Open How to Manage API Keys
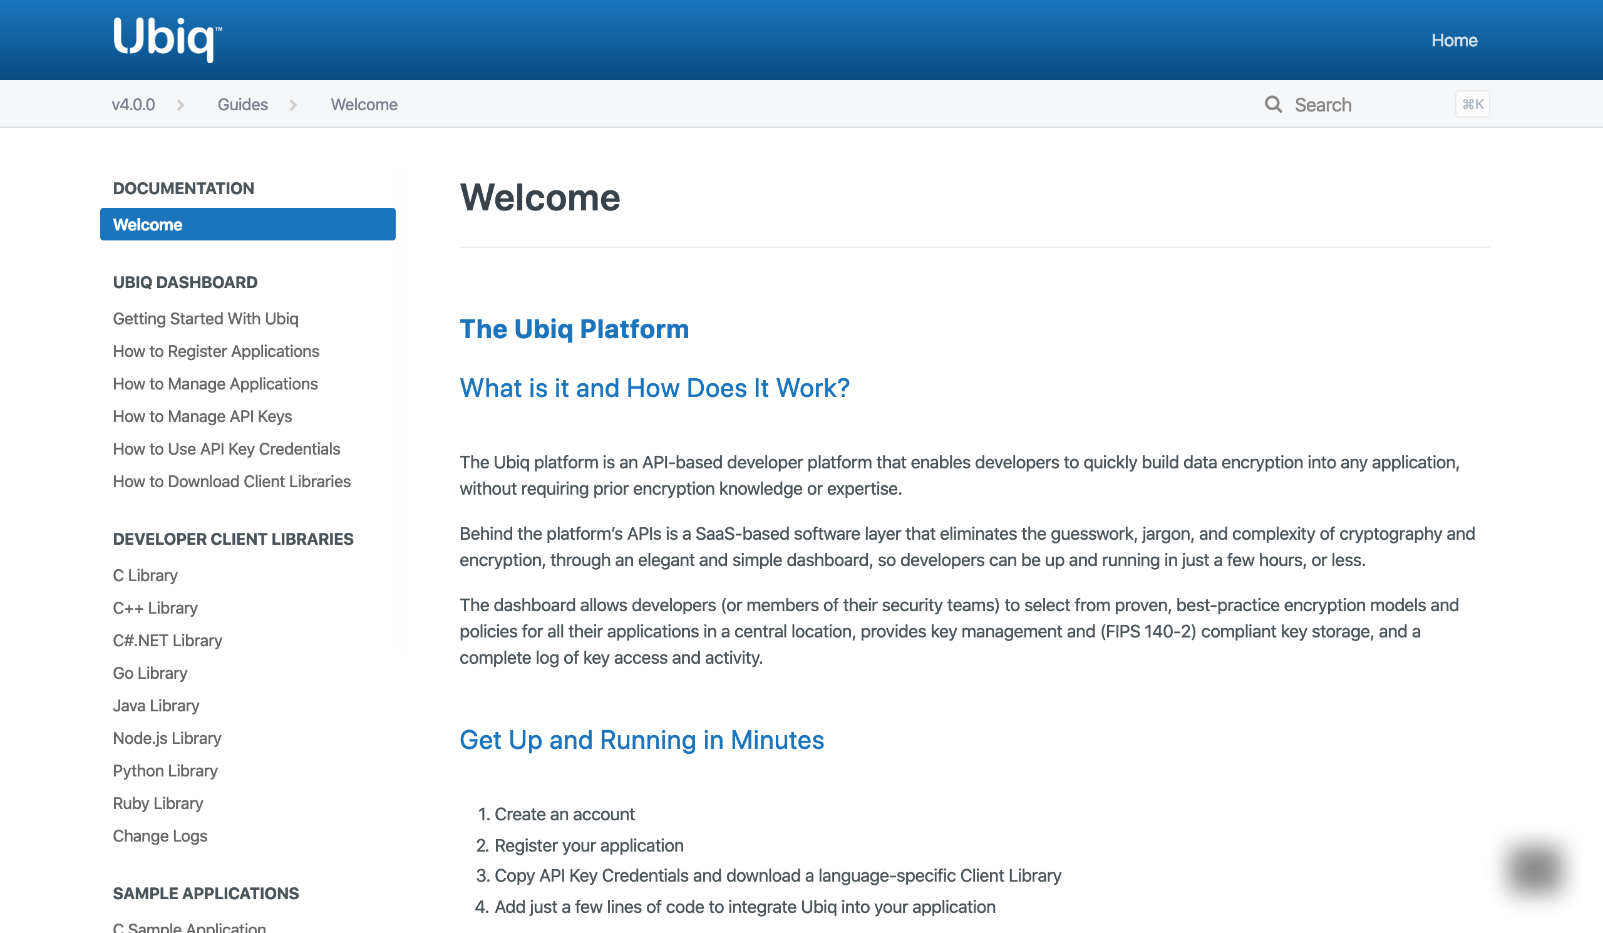Viewport: 1603px width, 933px height. coord(202,416)
